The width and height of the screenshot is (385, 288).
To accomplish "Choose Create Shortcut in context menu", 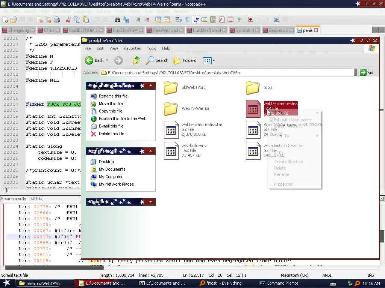I will pos(288,162).
